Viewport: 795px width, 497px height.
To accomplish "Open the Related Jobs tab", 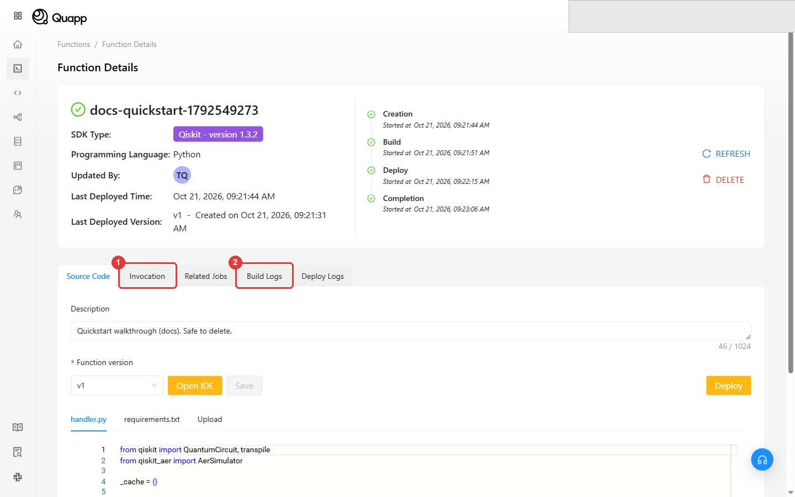I will [x=206, y=276].
